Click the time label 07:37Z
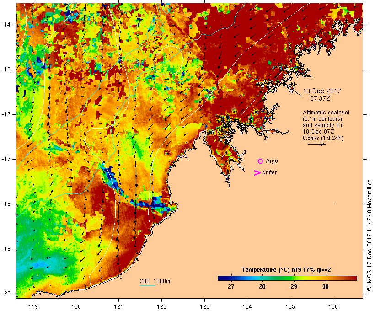Screen dimensions: 375x311 pos(320,98)
